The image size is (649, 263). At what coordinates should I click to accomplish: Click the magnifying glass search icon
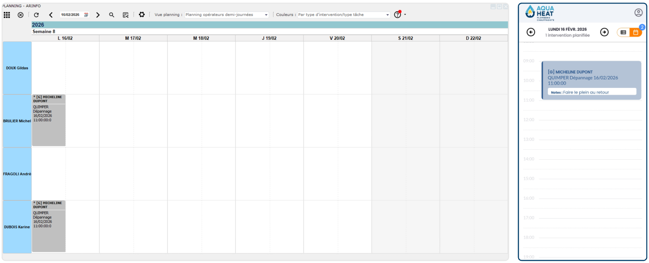click(x=111, y=15)
